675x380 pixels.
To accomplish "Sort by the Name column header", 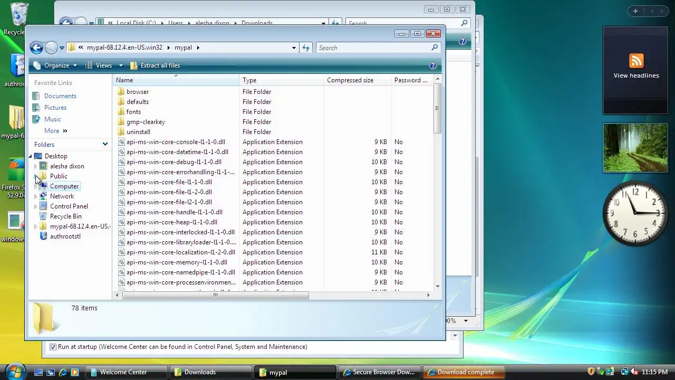I will [x=176, y=80].
